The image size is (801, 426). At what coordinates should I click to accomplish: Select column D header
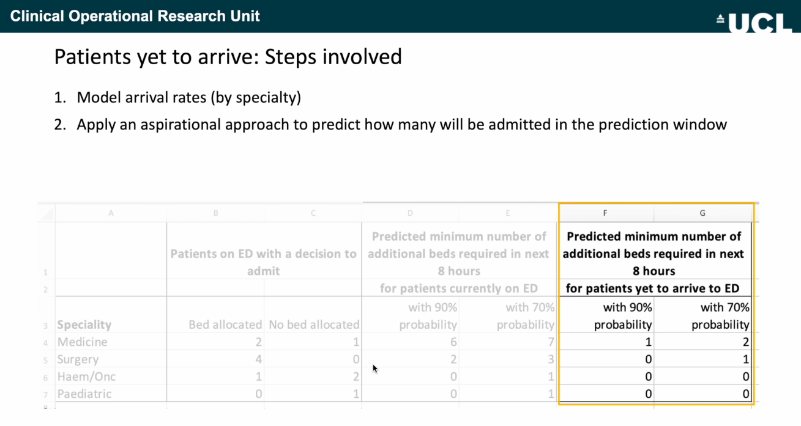[x=411, y=213]
